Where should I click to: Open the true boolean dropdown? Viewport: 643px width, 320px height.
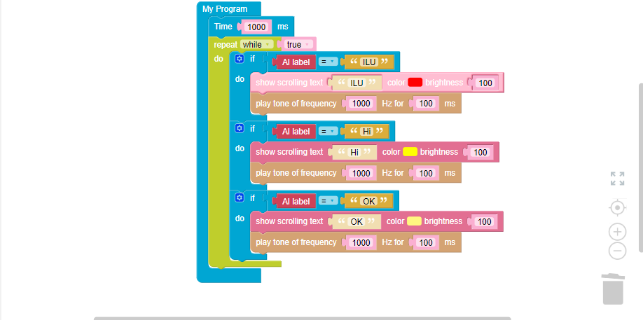pos(297,44)
